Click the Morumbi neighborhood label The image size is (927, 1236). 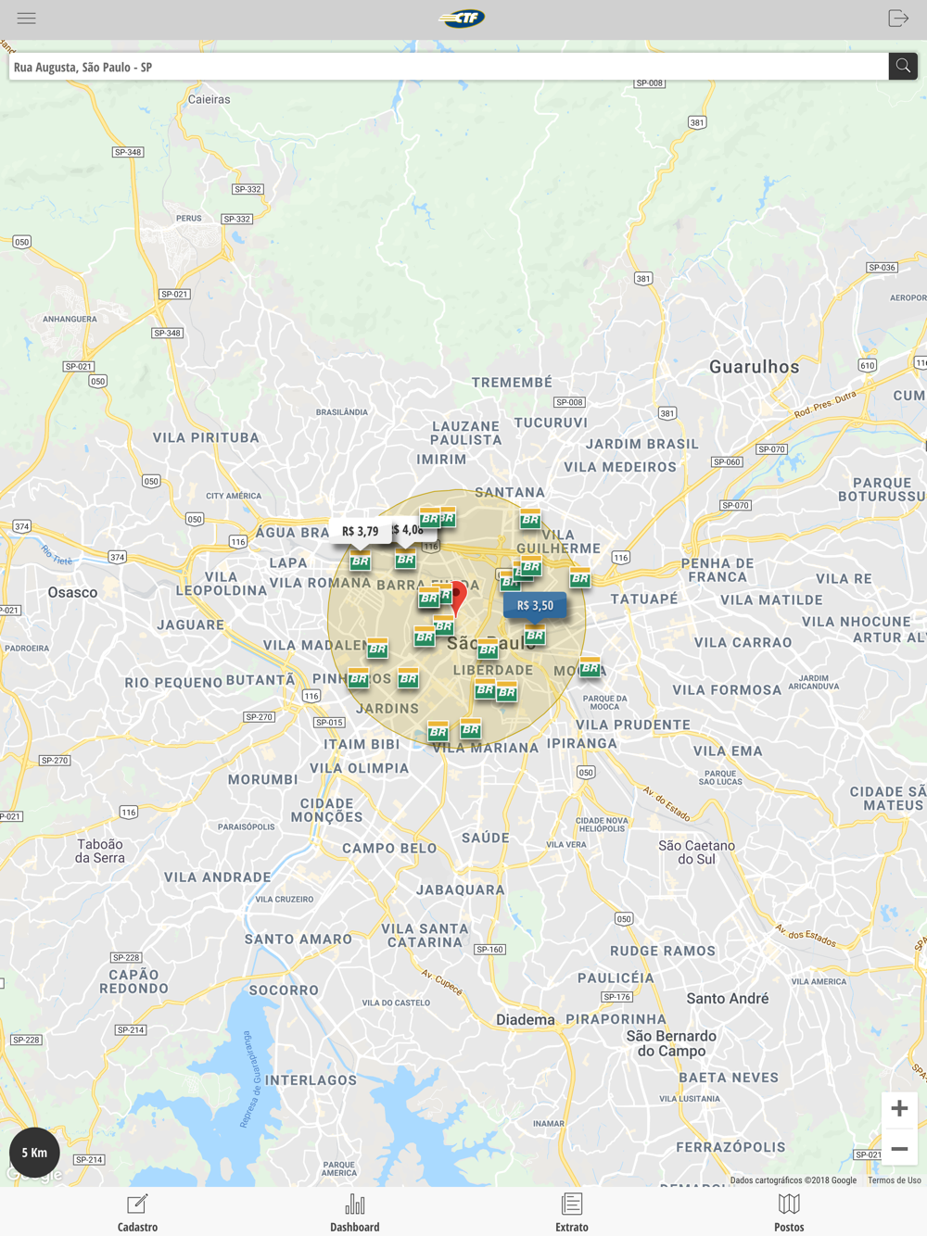coord(263,779)
